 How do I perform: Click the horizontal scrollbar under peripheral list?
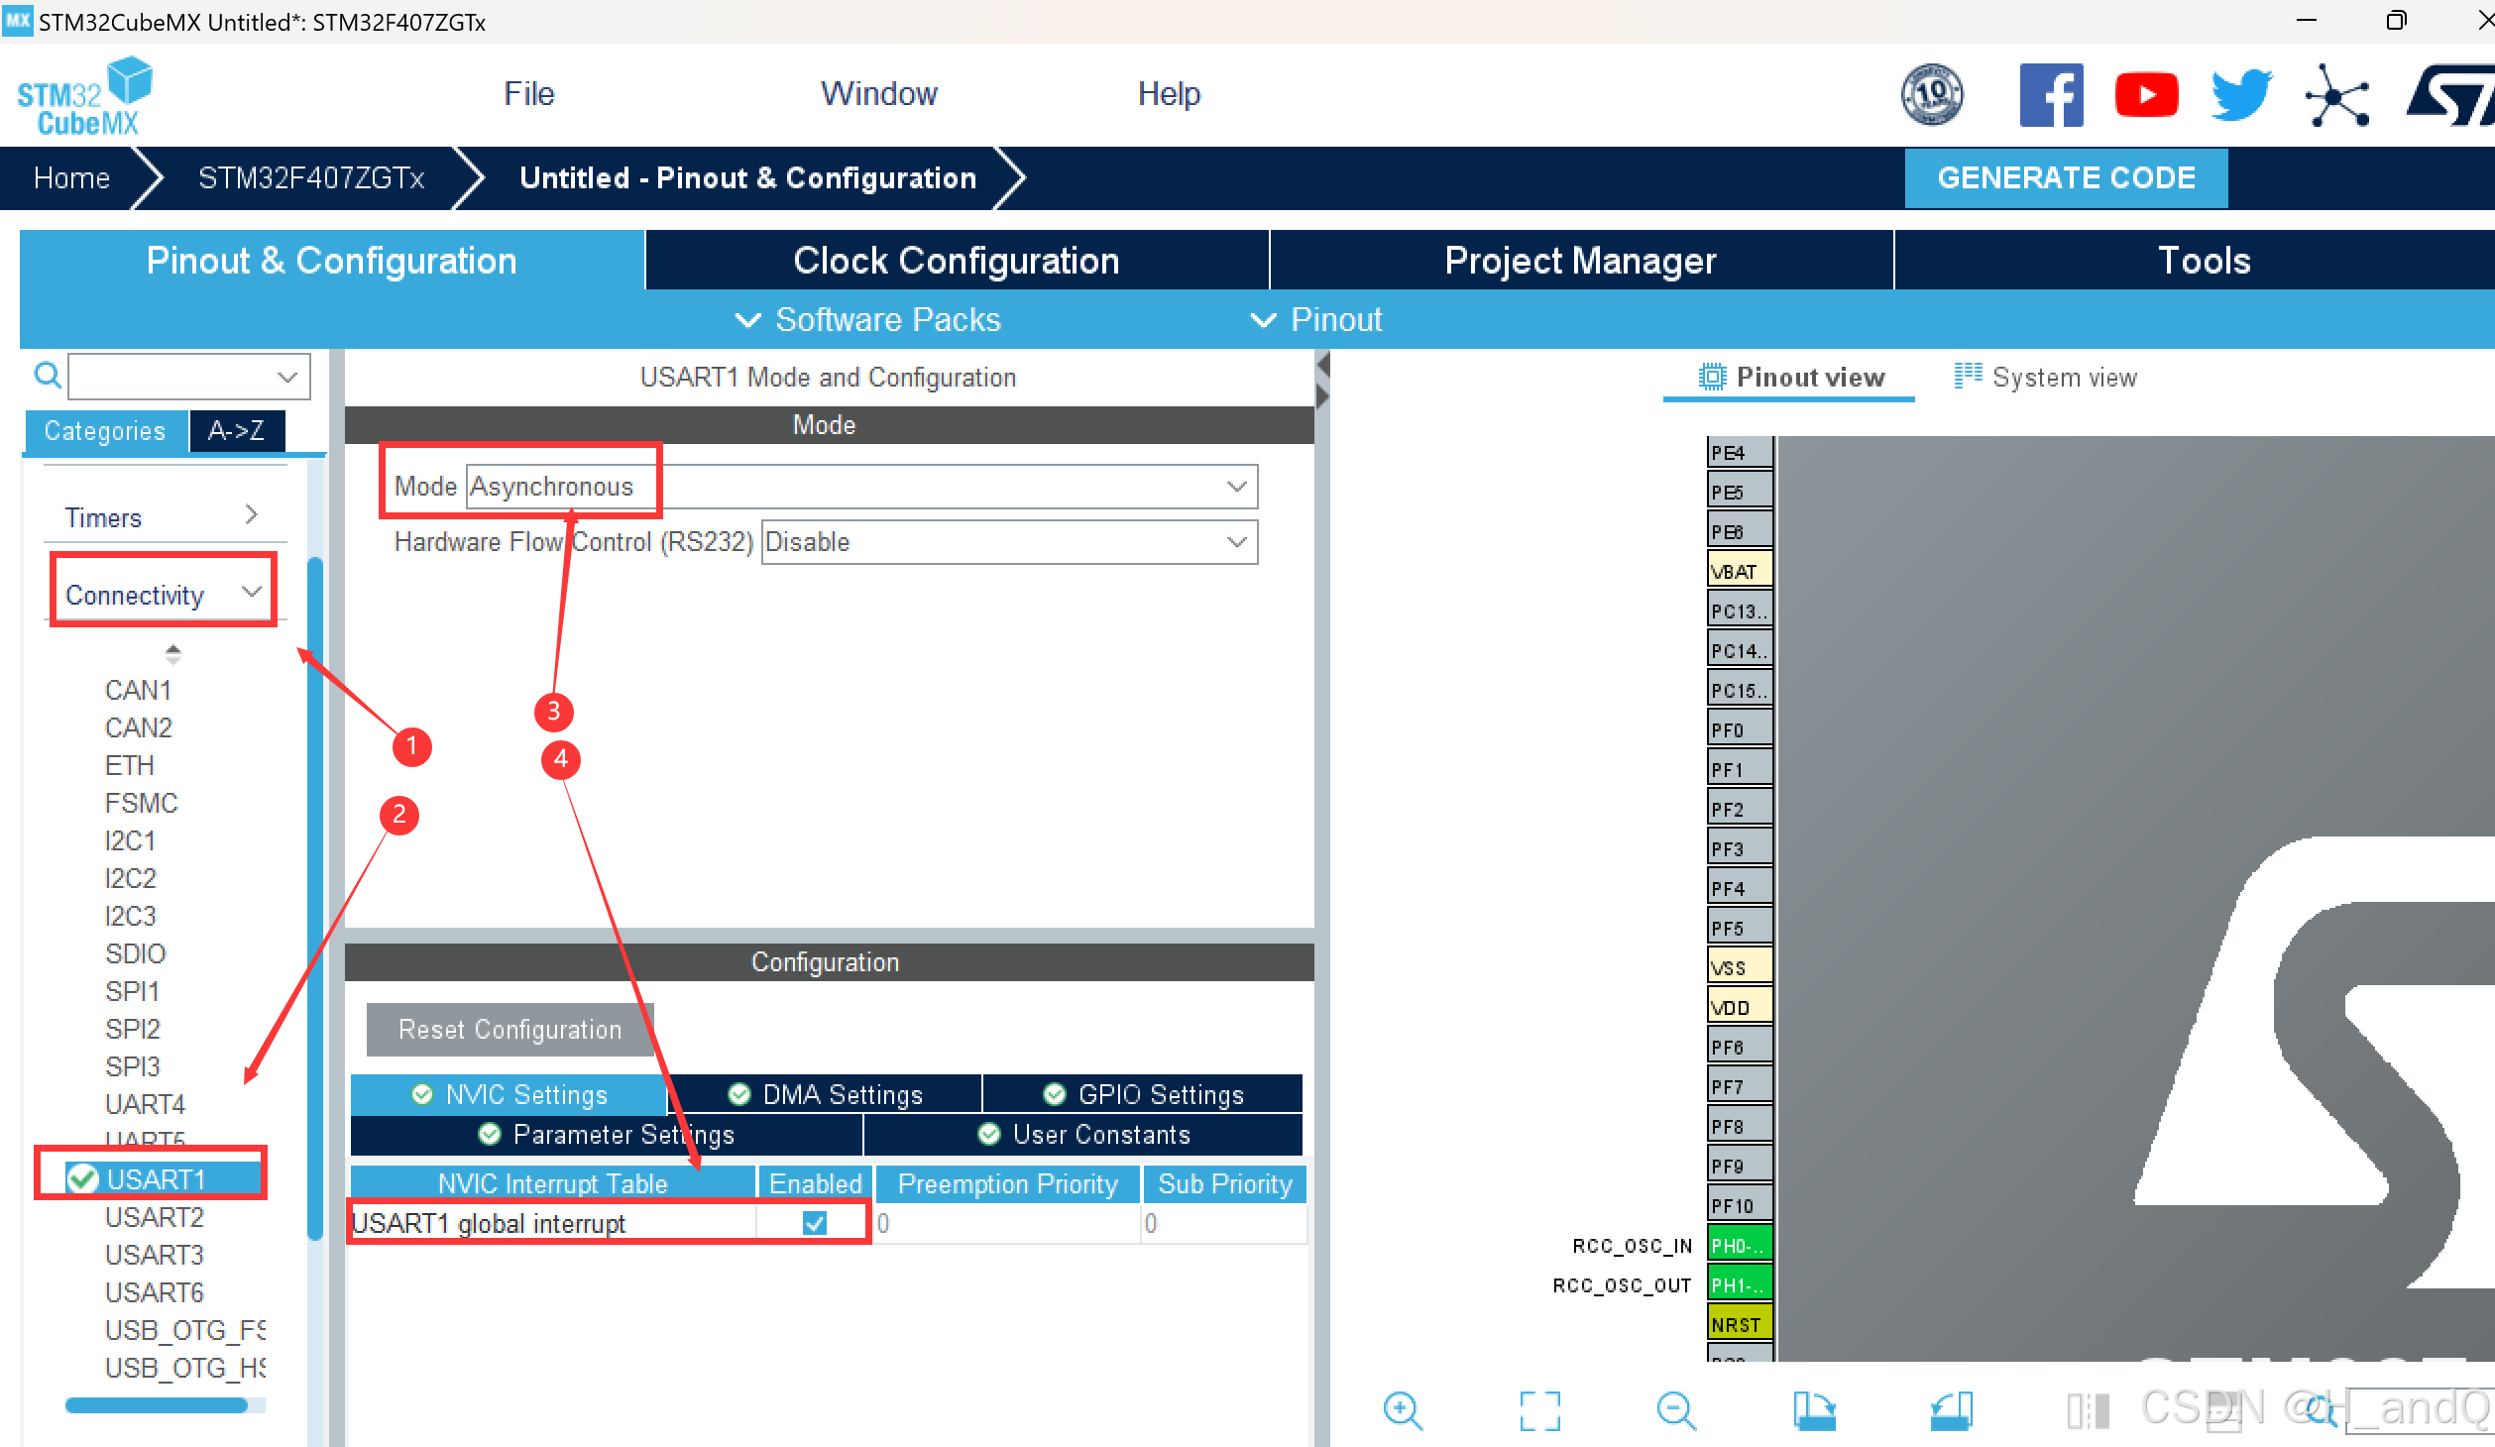point(157,1405)
